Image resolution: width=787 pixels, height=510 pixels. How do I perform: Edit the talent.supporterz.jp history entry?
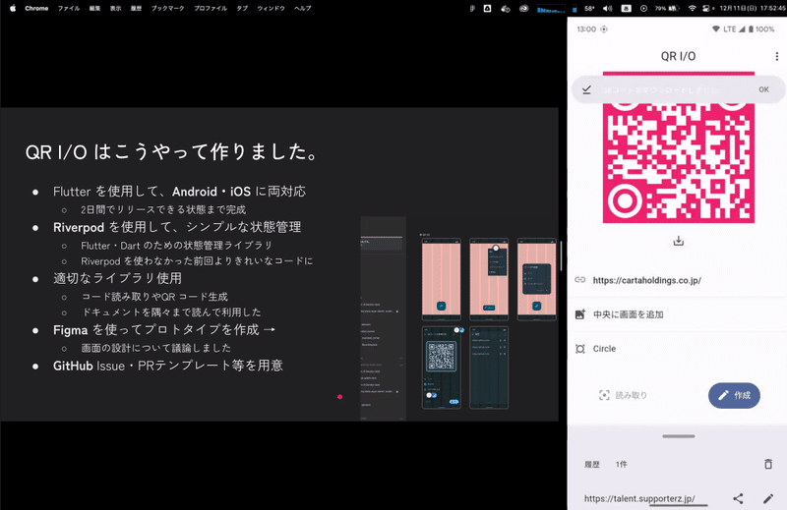(768, 498)
